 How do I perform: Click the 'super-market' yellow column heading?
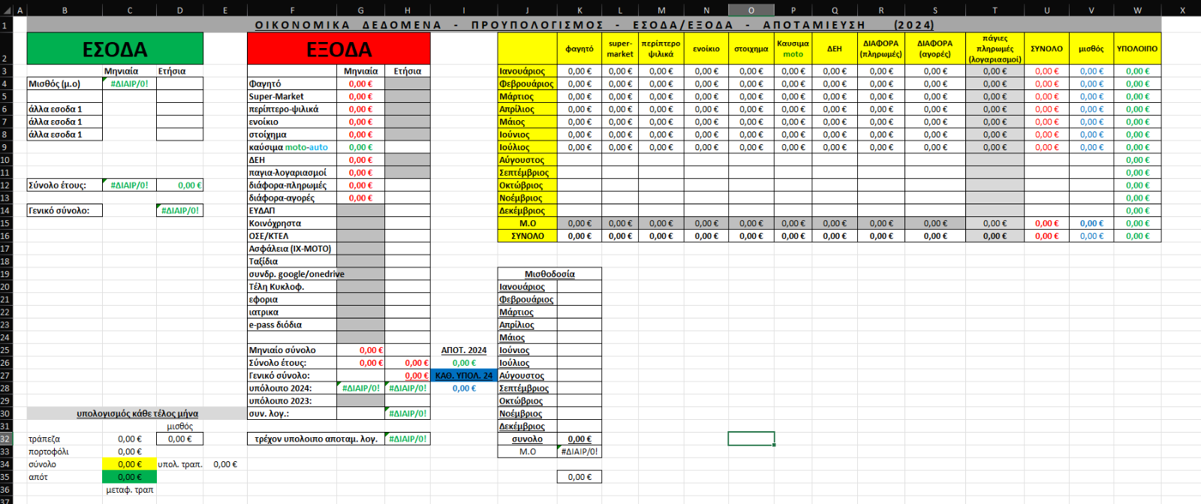pos(620,49)
